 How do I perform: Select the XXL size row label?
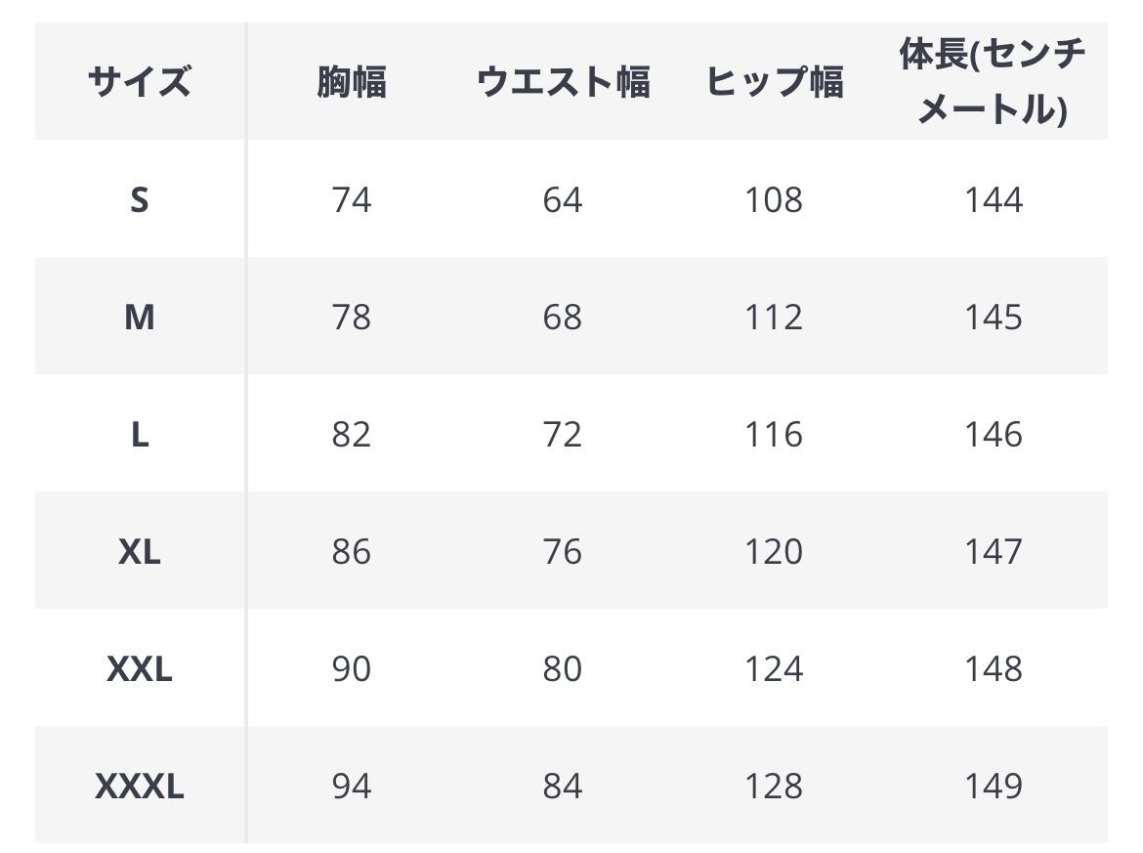(x=140, y=669)
